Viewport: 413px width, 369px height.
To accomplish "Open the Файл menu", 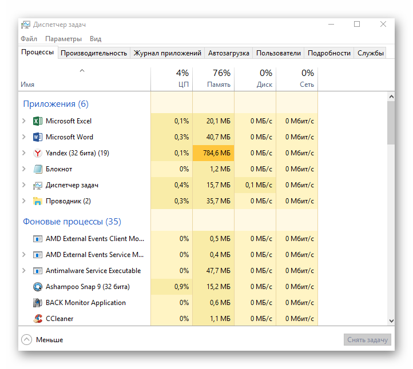I will [x=29, y=39].
